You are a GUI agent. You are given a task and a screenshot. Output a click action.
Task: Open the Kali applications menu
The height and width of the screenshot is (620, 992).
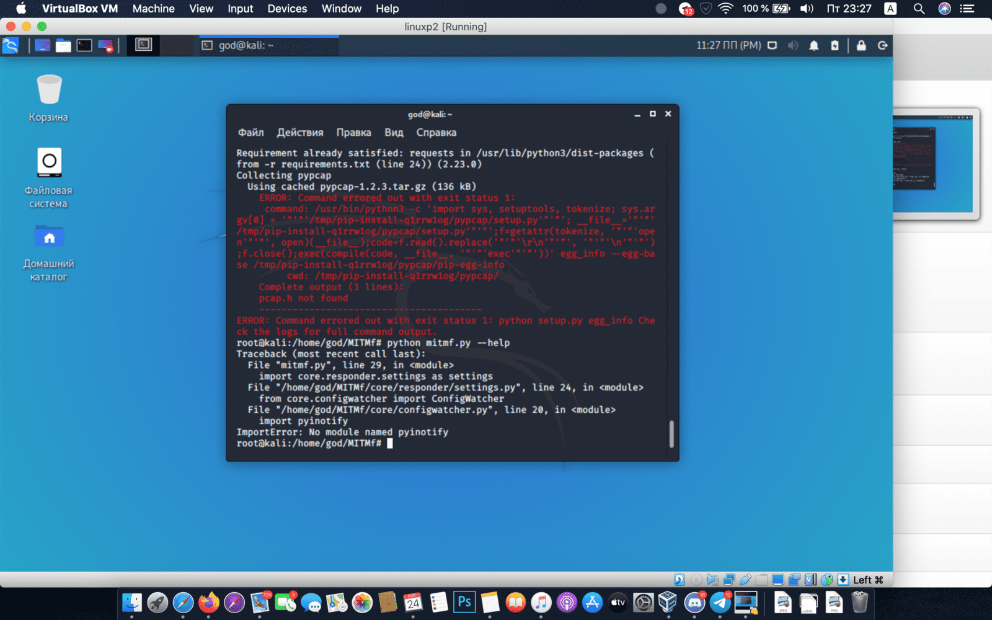pyautogui.click(x=11, y=45)
